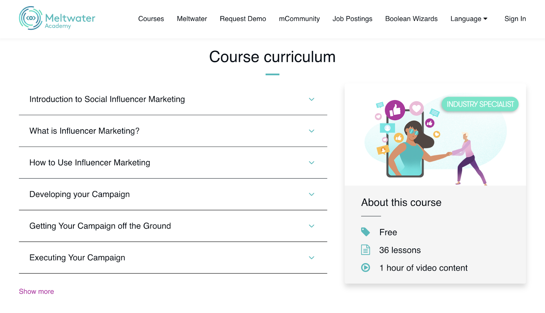The width and height of the screenshot is (545, 313).
Task: Click the lessons document icon
Action: tap(366, 250)
